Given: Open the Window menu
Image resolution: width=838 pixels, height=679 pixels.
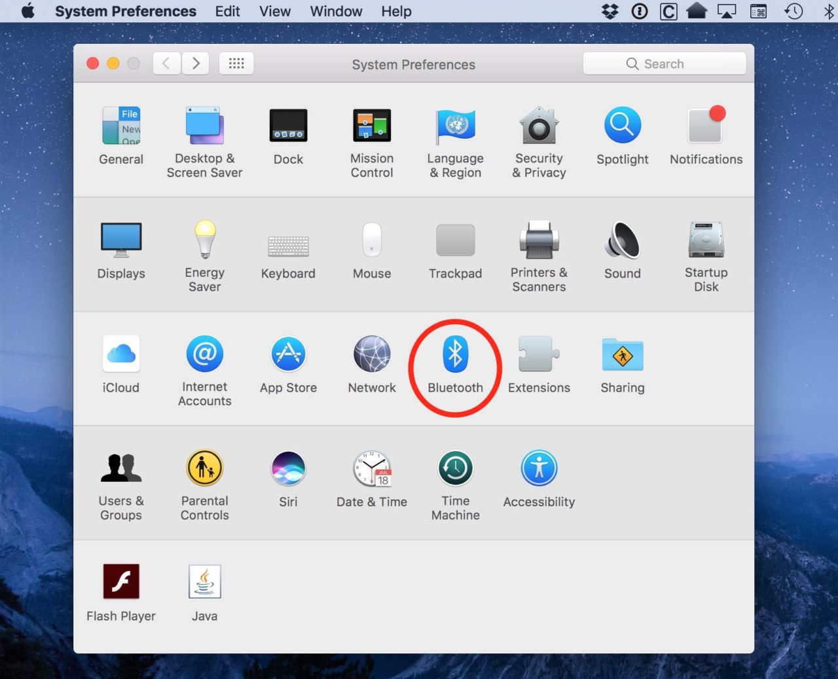Looking at the screenshot, I should [336, 11].
